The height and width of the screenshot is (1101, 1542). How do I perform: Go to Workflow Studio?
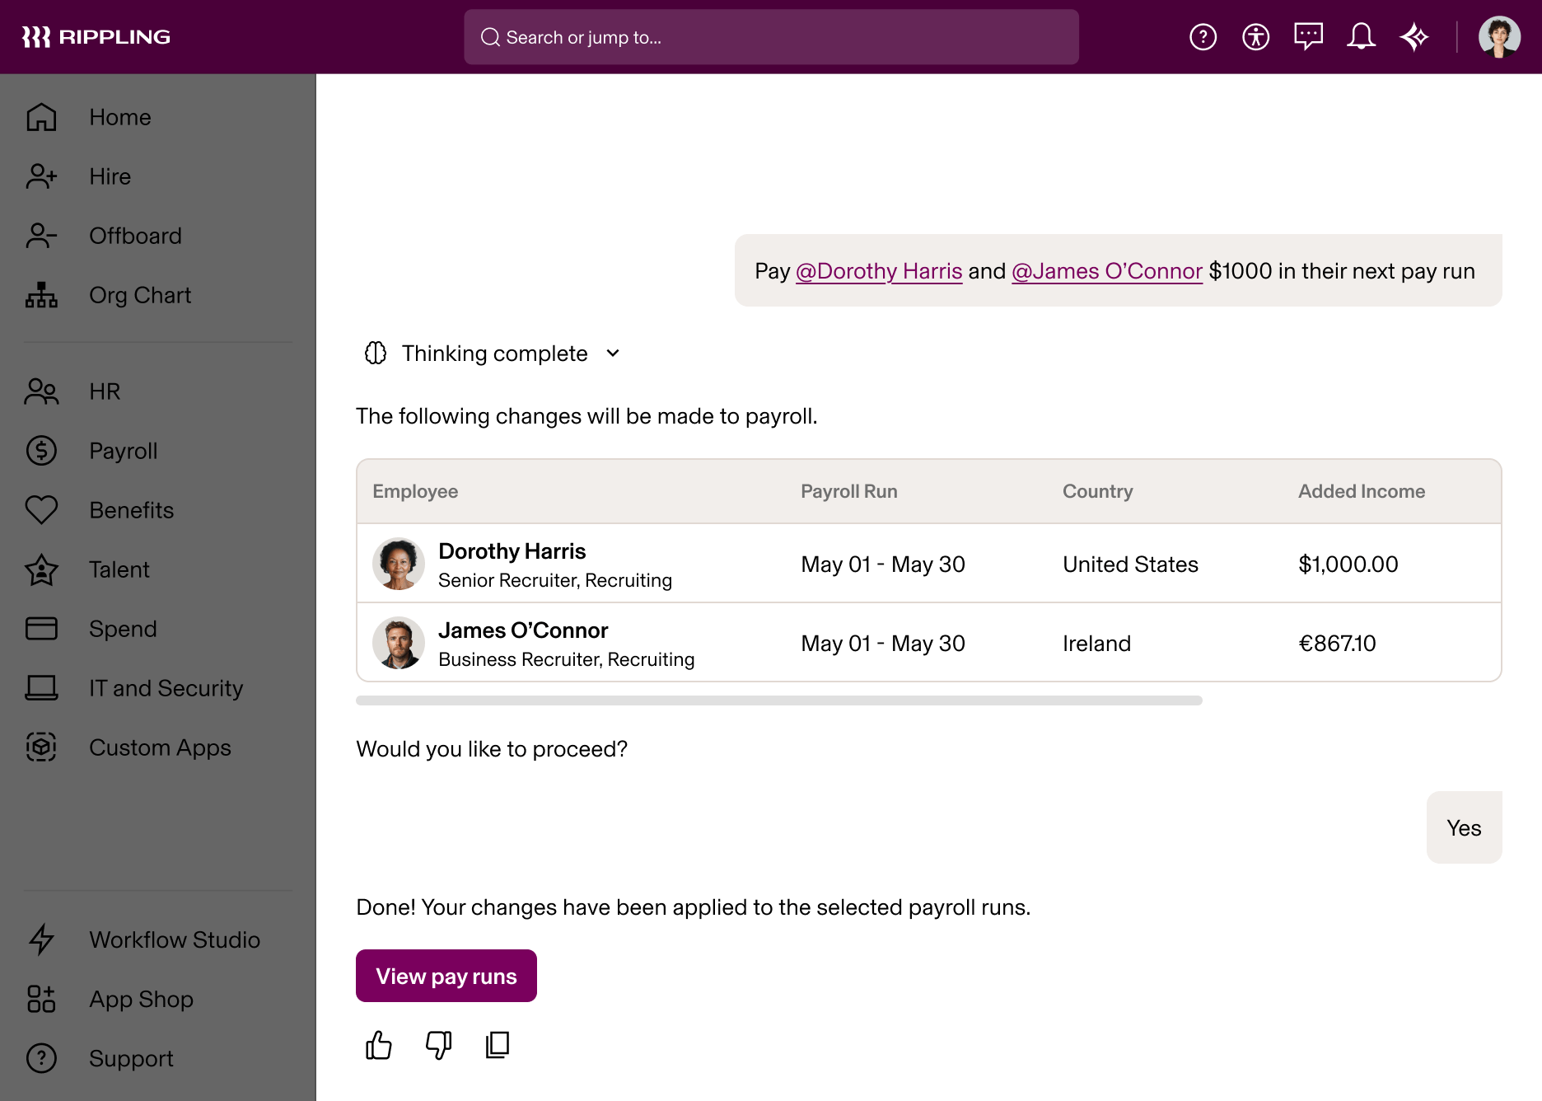174,939
